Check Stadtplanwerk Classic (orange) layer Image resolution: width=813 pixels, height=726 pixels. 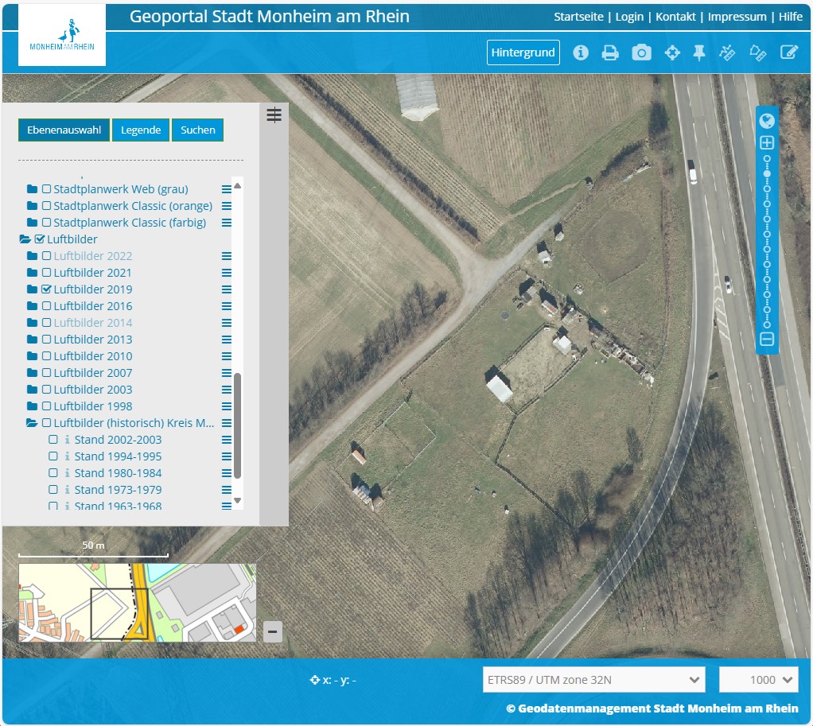click(46, 206)
